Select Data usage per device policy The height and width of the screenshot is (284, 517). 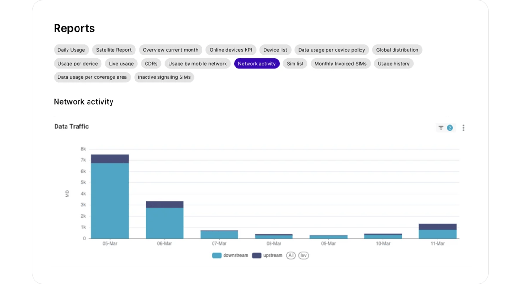pyautogui.click(x=331, y=50)
